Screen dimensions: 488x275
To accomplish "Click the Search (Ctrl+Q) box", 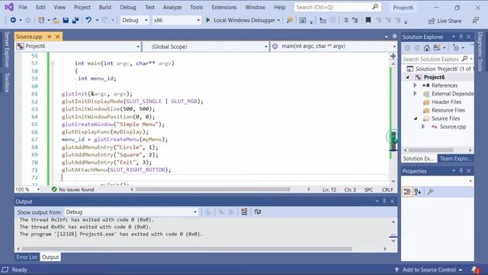I will 337,7.
